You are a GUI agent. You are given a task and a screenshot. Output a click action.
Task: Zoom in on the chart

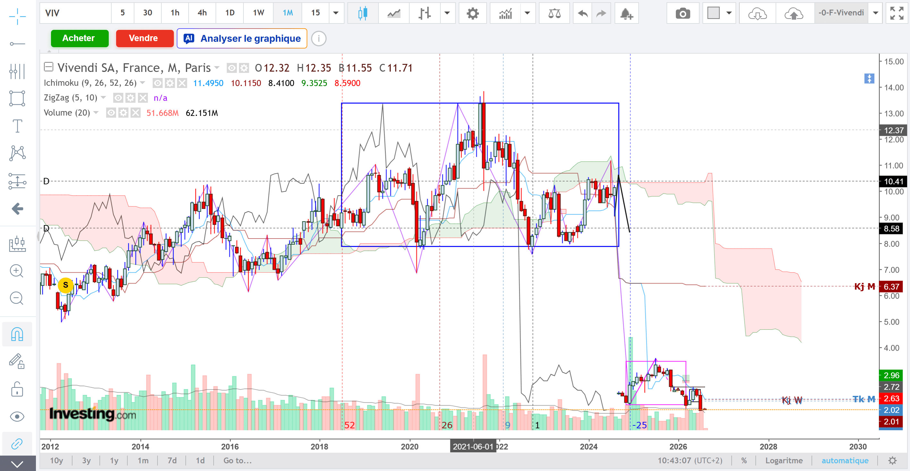[17, 271]
